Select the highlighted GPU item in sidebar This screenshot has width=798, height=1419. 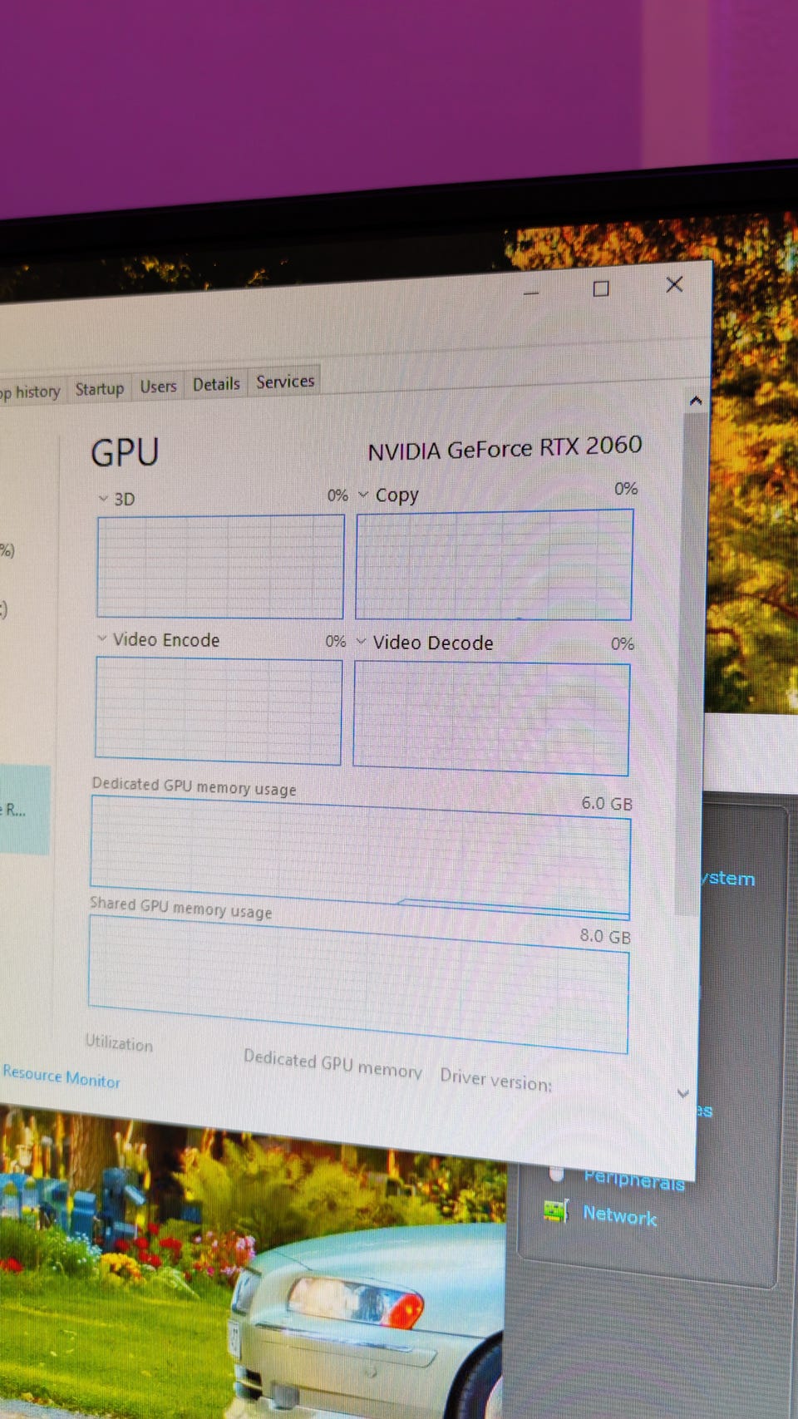coord(25,811)
